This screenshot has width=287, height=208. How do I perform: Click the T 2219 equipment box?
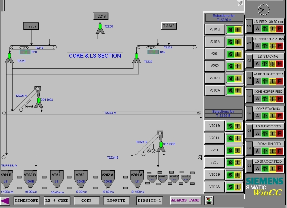[x=100, y=16]
